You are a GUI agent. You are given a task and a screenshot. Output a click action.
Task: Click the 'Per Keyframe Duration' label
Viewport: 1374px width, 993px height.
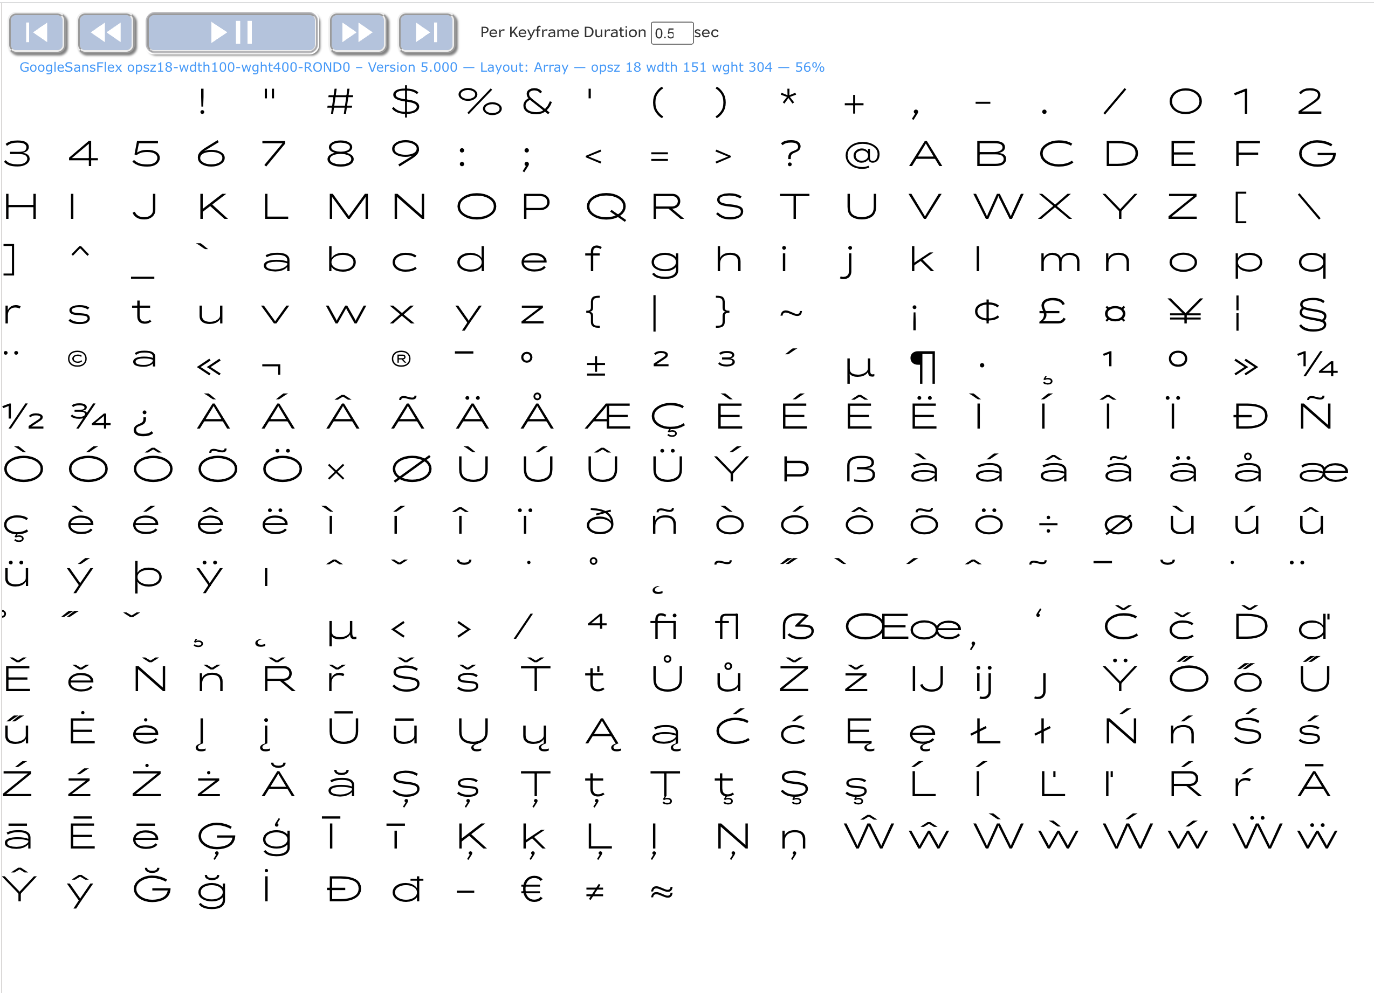click(563, 32)
